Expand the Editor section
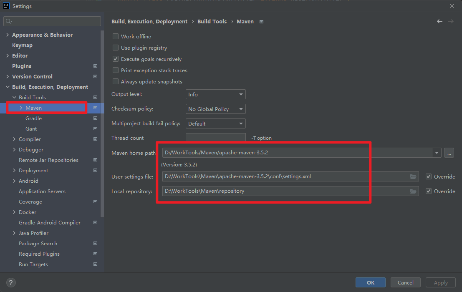The height and width of the screenshot is (292, 462). pos(8,55)
